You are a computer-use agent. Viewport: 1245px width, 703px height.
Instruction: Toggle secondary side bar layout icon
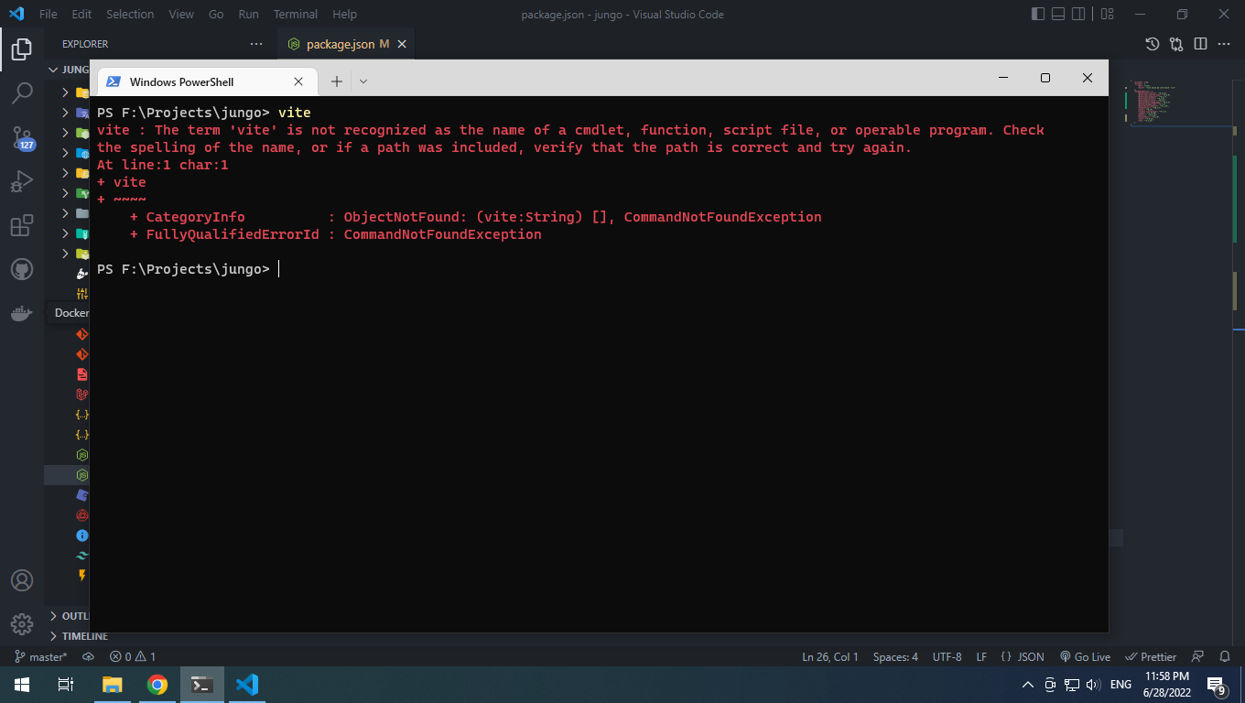coord(1079,14)
